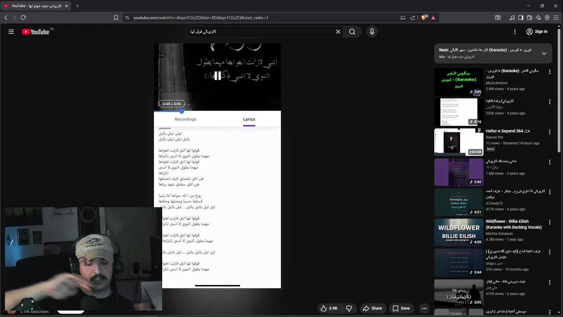Switch to the Recordings tab

(185, 119)
